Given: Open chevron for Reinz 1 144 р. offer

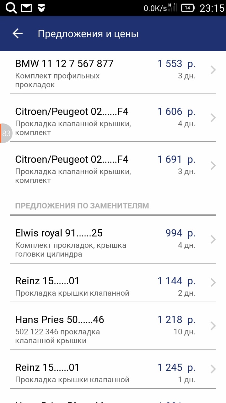Looking at the screenshot, I should (x=213, y=283).
